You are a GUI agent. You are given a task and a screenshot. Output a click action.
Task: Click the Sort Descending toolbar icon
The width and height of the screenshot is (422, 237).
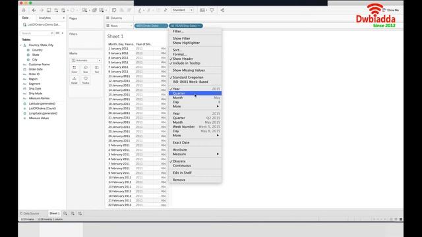[129, 11]
